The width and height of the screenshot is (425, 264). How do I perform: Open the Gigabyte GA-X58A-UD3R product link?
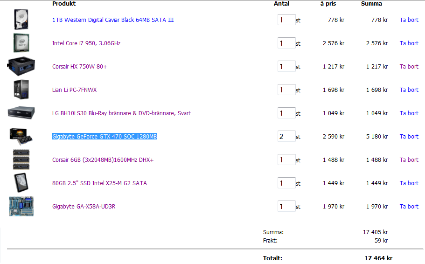(84, 207)
